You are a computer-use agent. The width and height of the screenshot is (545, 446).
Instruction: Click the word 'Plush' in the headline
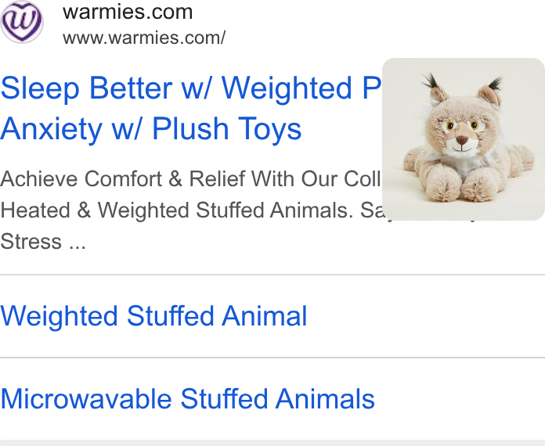[190, 129]
